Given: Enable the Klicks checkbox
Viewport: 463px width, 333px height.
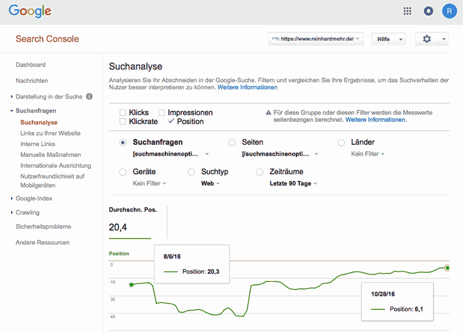Looking at the screenshot, I should (x=123, y=112).
